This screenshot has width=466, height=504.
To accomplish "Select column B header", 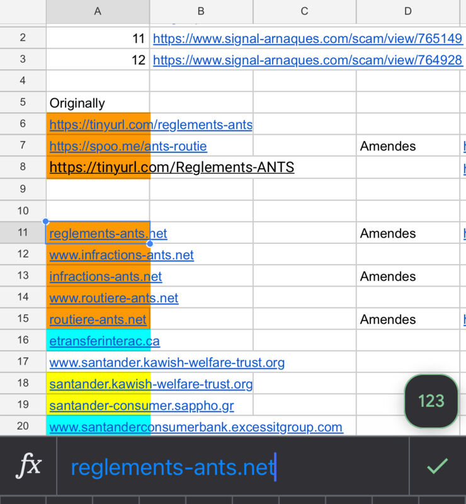I will pyautogui.click(x=201, y=11).
